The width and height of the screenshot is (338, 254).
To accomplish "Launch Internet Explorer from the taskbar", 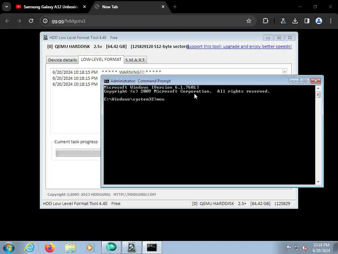I will click(x=29, y=247).
